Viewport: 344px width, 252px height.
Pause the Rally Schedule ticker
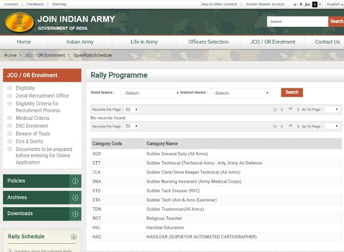point(74,237)
